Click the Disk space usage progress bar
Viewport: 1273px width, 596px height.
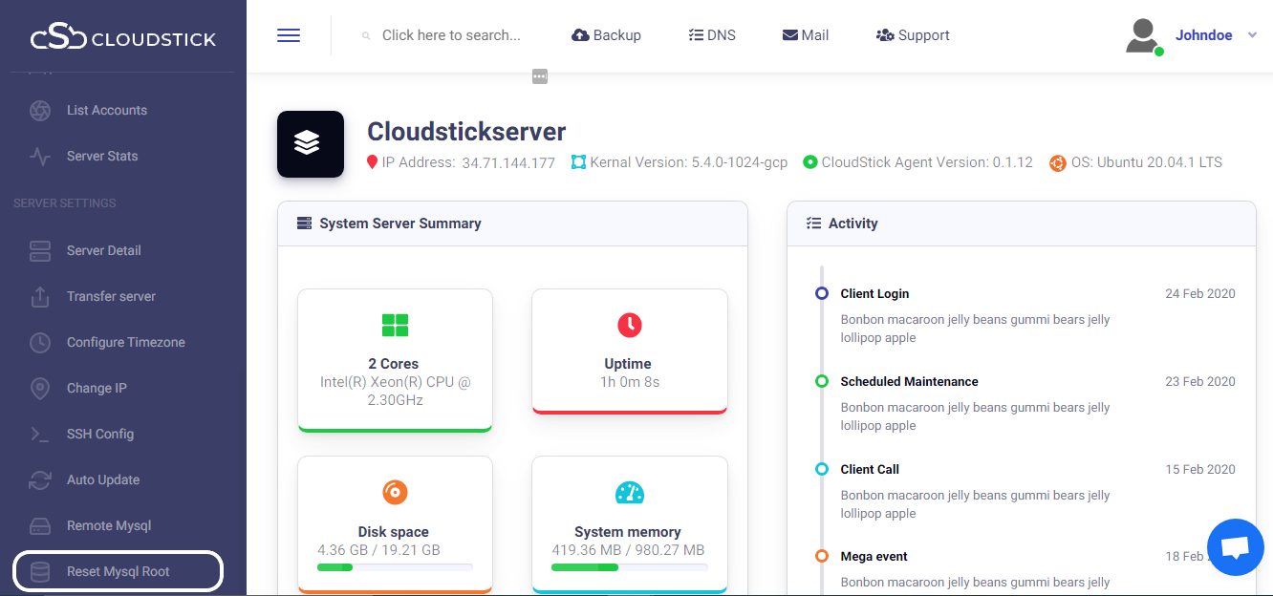(395, 567)
